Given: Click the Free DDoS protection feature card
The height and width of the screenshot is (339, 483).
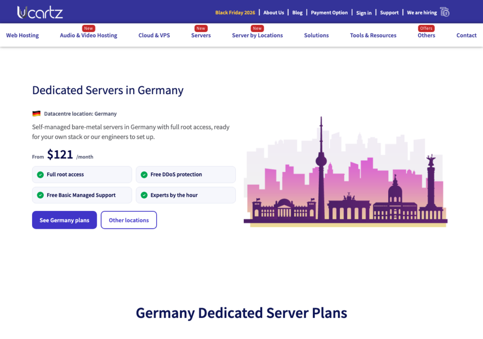Looking at the screenshot, I should point(186,175).
